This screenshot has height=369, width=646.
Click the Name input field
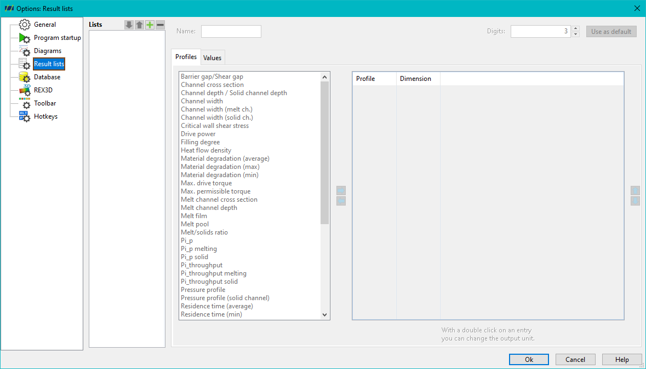point(231,31)
